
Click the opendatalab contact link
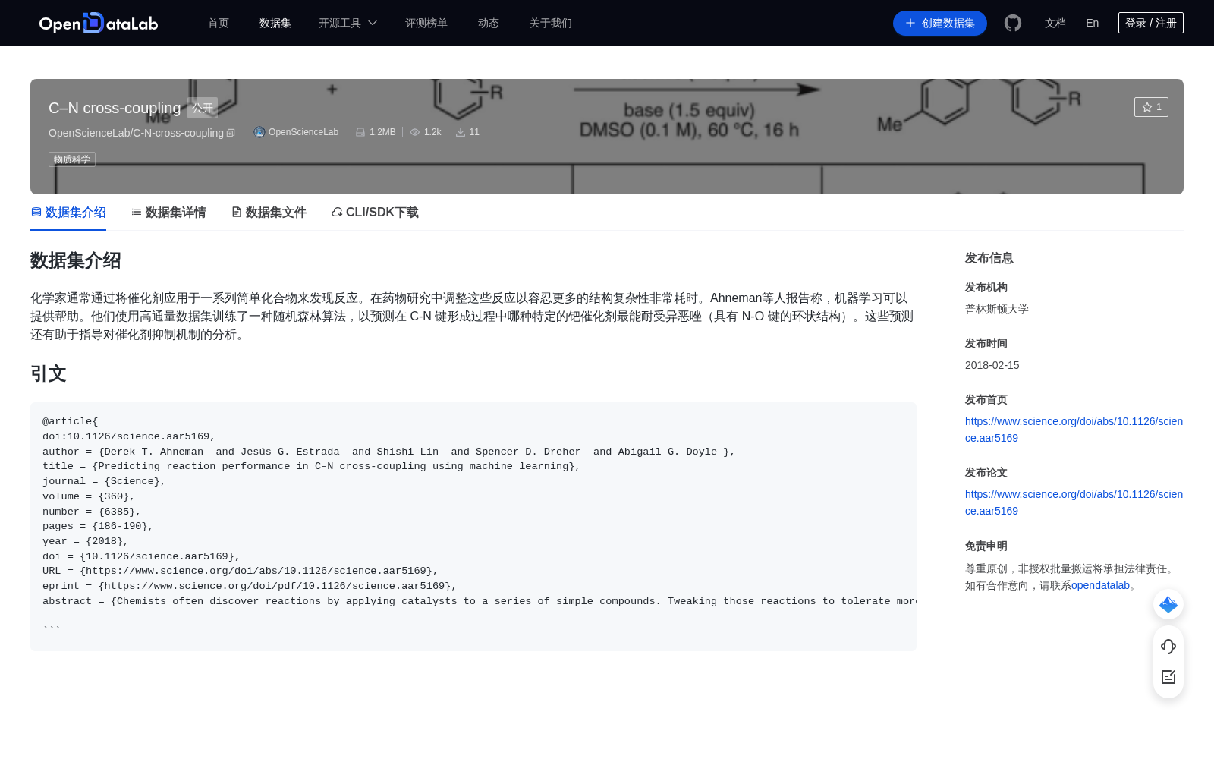click(1100, 585)
